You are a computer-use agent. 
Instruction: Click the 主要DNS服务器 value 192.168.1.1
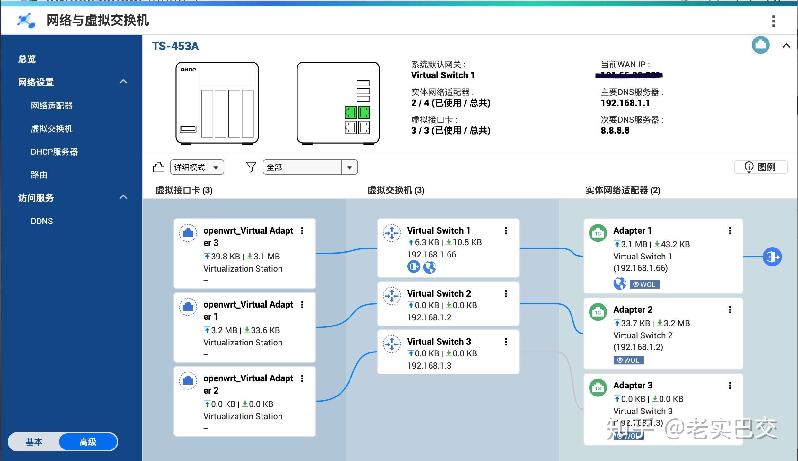[625, 103]
